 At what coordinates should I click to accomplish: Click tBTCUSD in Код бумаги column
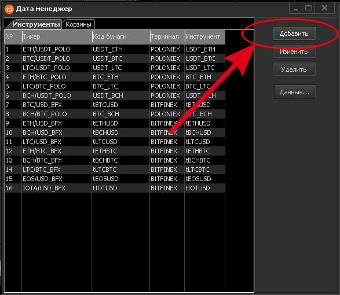coord(105,105)
